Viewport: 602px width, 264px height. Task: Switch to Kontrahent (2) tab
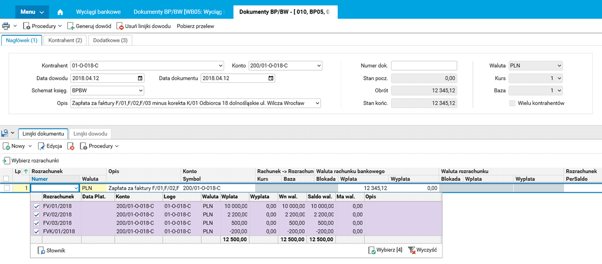tap(65, 40)
